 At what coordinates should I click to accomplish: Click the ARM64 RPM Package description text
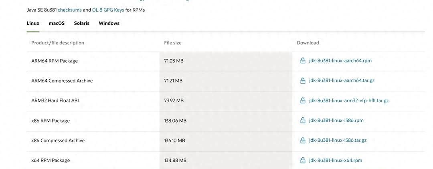click(x=55, y=61)
